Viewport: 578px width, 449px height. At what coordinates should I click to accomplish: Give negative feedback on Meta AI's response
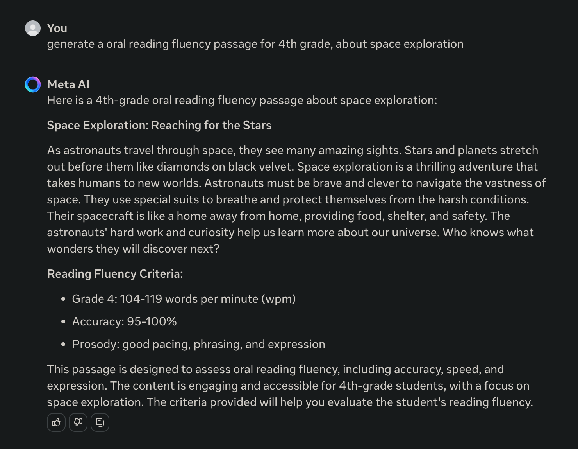coord(78,422)
